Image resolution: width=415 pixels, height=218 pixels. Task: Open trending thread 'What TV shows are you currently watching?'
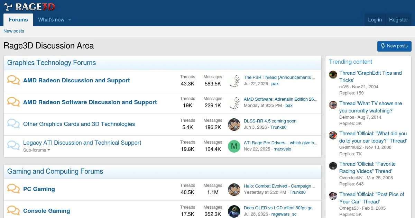coord(370,107)
